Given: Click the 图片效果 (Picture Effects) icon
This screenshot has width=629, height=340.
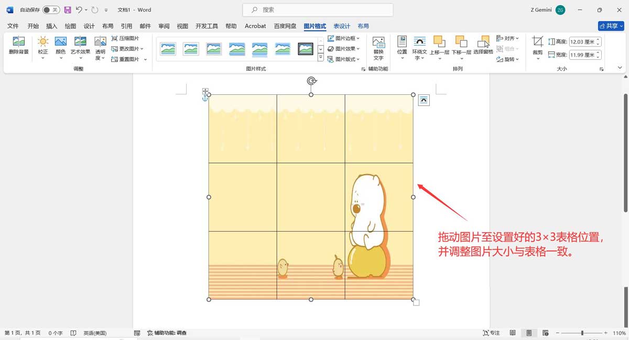Looking at the screenshot, I should 343,48.
